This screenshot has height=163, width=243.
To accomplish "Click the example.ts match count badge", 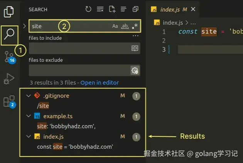I will click(136, 117).
